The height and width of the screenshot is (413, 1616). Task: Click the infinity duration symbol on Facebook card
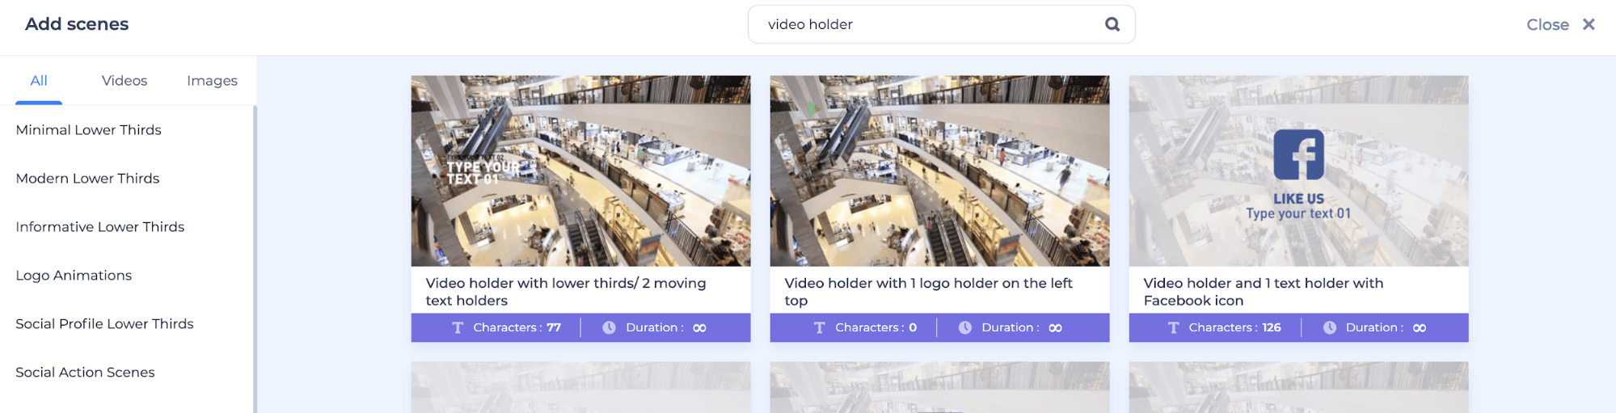point(1420,327)
